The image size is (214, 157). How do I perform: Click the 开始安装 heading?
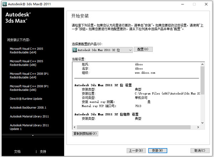80,16
